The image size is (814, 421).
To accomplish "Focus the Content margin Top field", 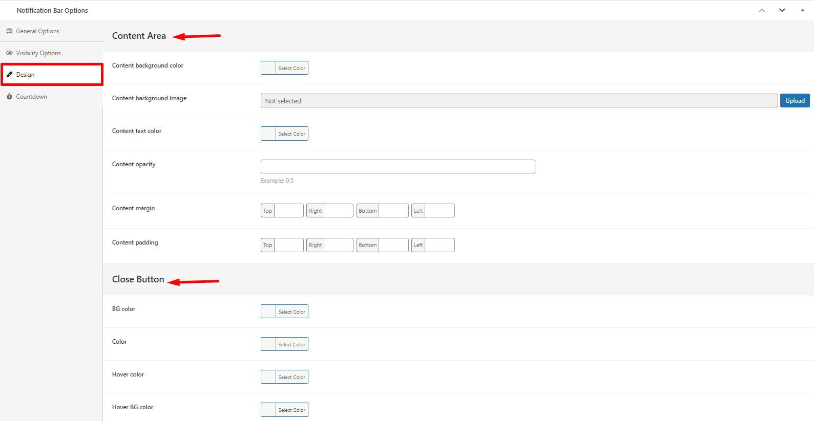I will pos(288,211).
